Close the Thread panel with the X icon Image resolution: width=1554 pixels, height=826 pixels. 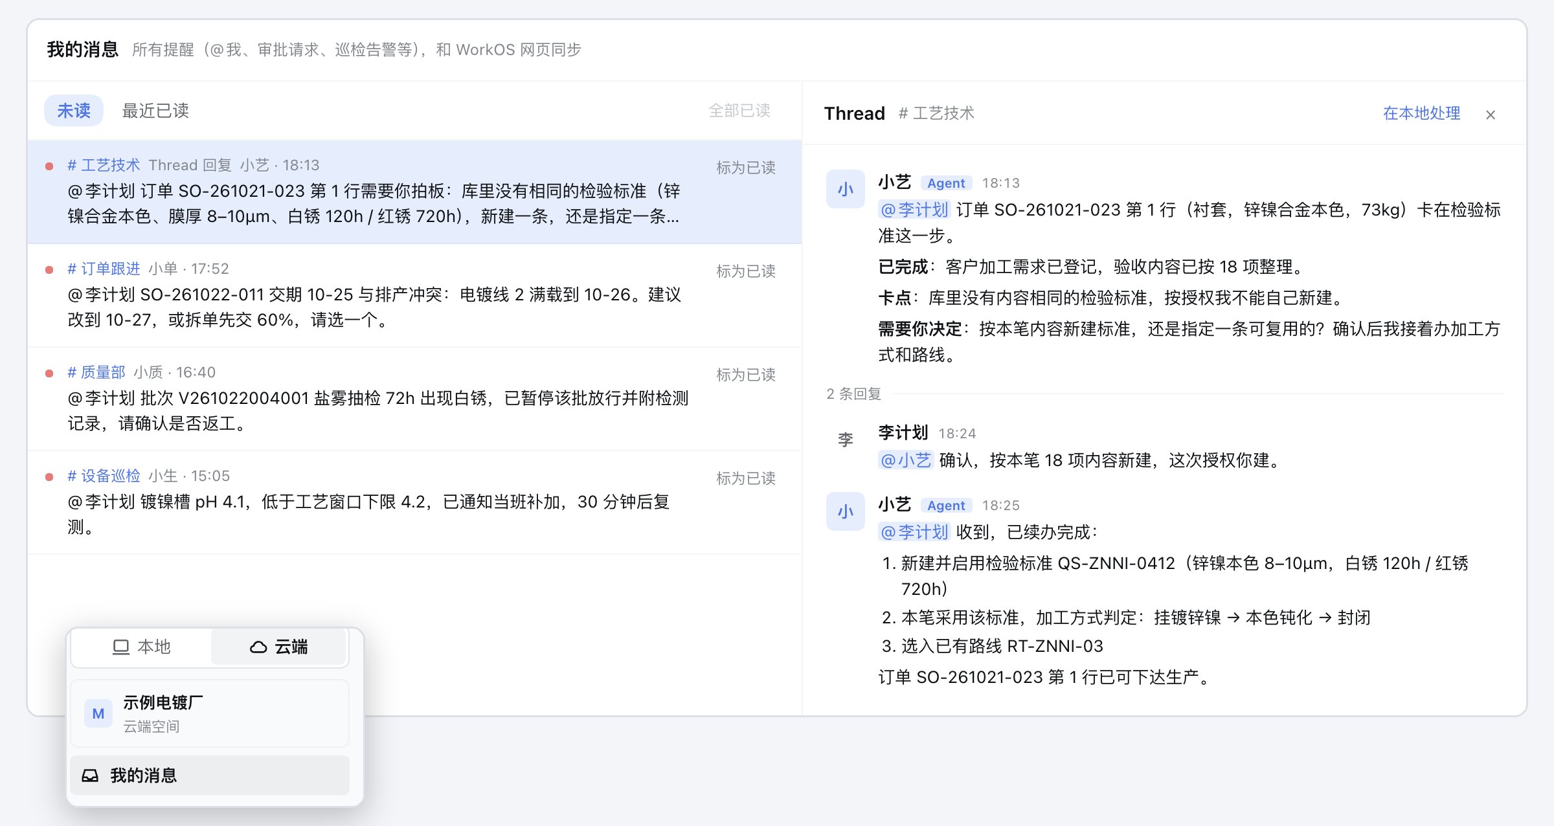click(x=1490, y=115)
